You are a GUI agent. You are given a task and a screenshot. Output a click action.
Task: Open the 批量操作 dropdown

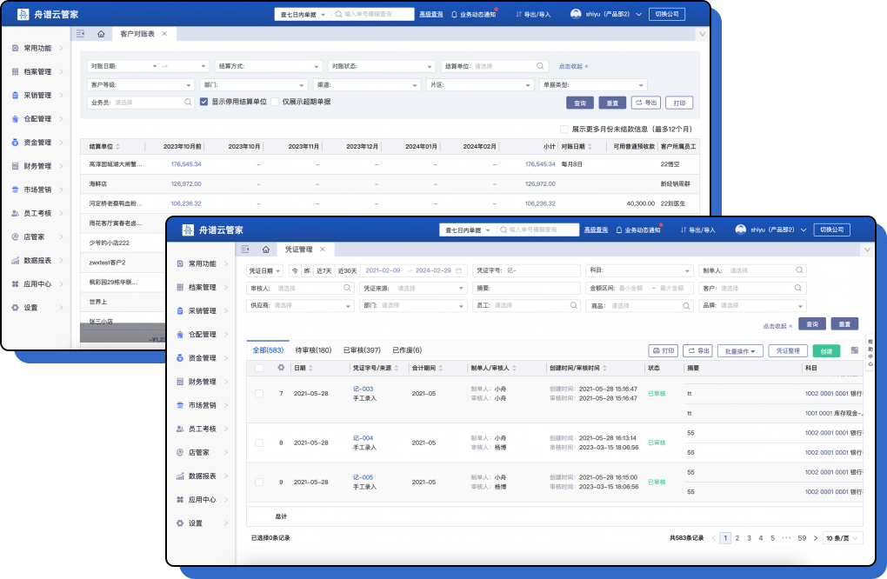point(740,351)
